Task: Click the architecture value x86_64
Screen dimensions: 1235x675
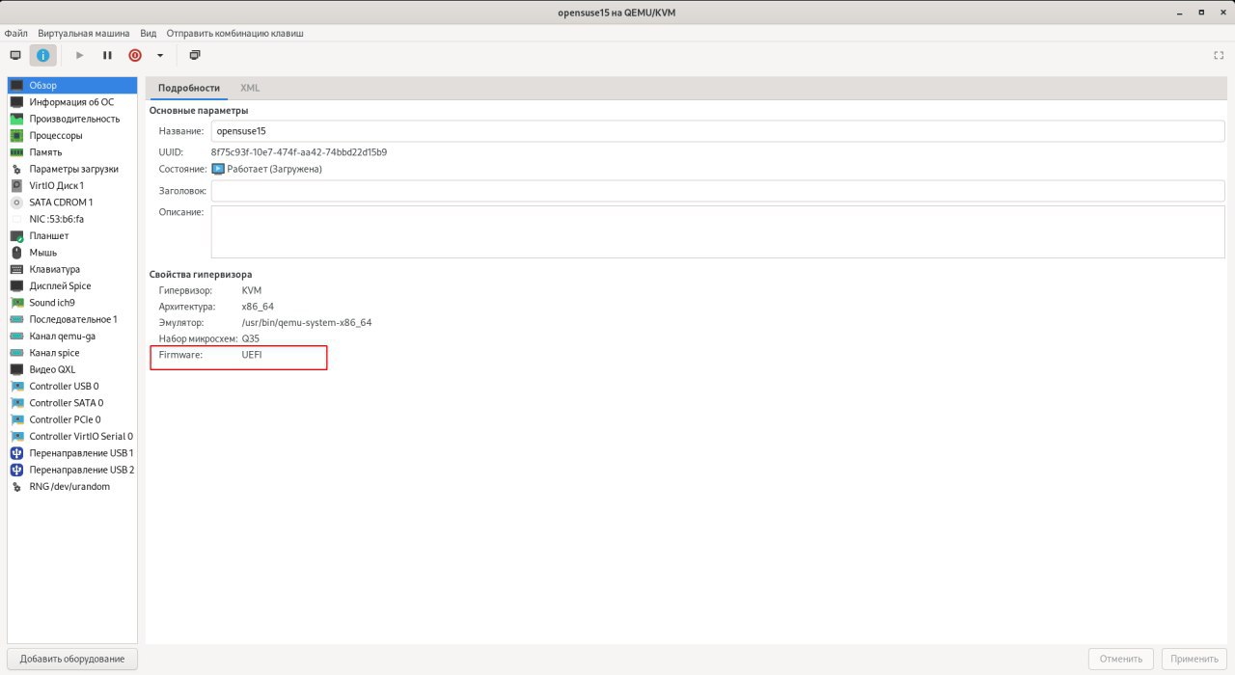Action: pyautogui.click(x=258, y=306)
